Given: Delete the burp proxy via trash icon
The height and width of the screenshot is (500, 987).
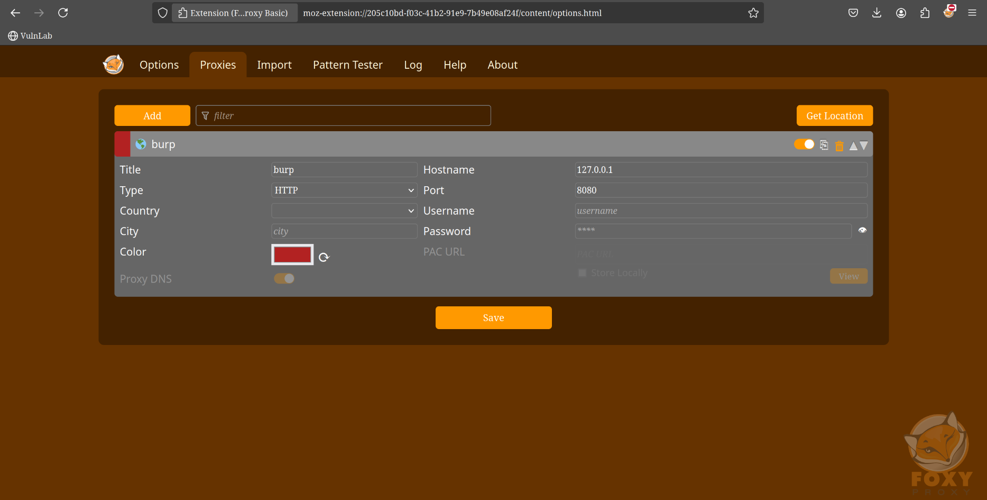Looking at the screenshot, I should tap(839, 146).
